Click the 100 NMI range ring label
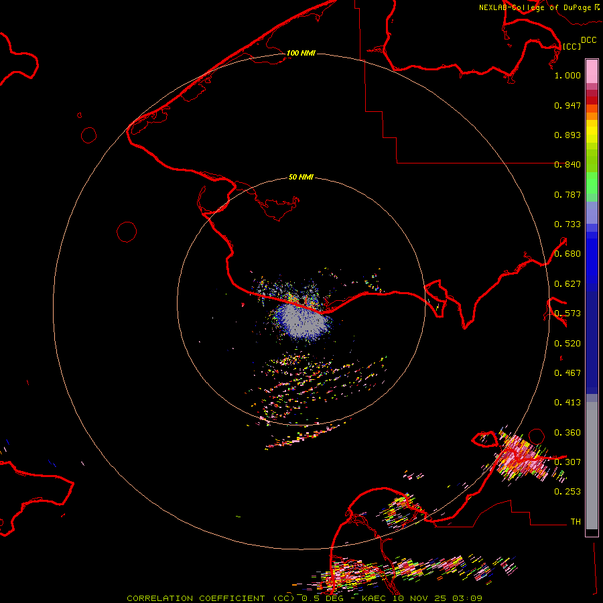The image size is (603, 603). (x=301, y=53)
